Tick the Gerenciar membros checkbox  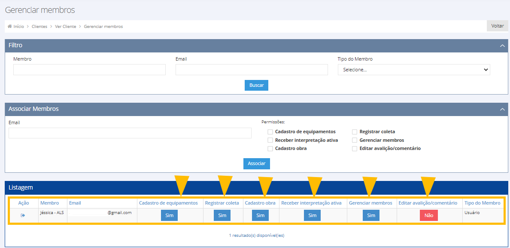click(x=355, y=140)
